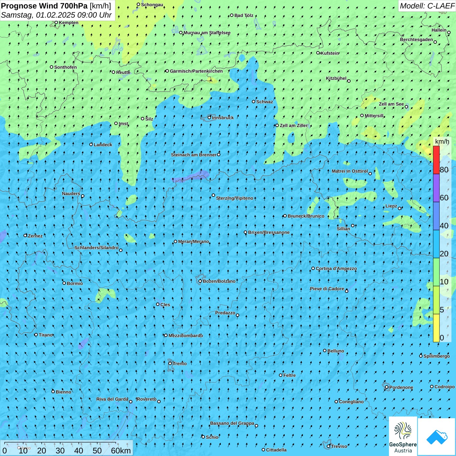Screen dimensions: 456x456
Task: Click the 'Spilimbergo' label
Action: (436, 356)
